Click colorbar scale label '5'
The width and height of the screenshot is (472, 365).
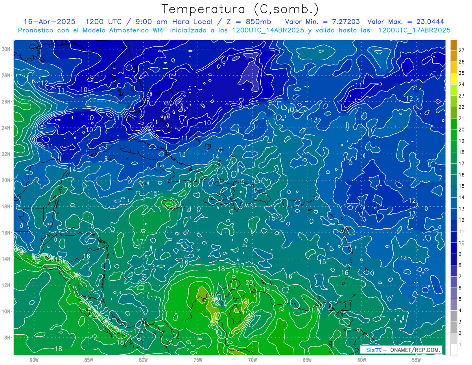(461, 299)
